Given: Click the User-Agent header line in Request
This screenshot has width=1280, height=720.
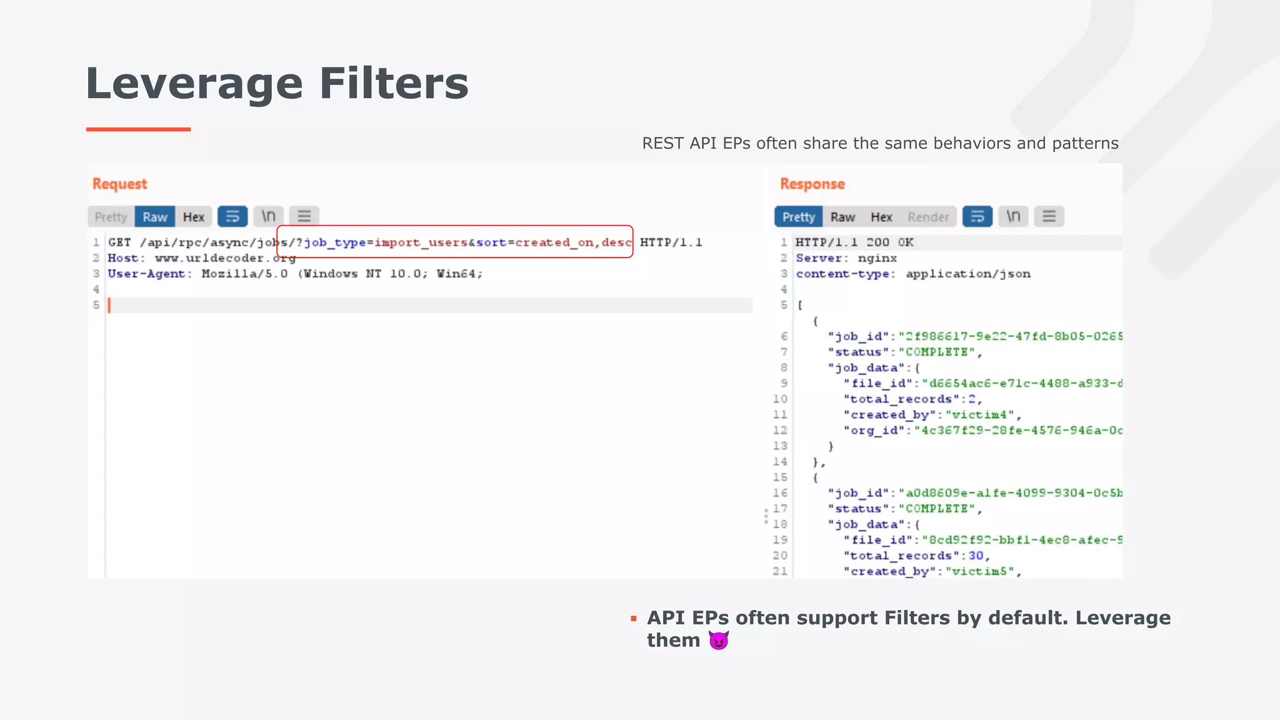Looking at the screenshot, I should 295,274.
